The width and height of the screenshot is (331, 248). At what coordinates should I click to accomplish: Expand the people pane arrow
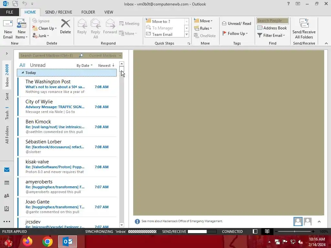[x=319, y=222]
